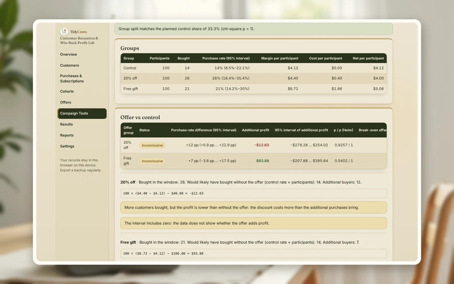Click the $93.88 additional profit value
This screenshot has width=454, height=284.
(262, 161)
